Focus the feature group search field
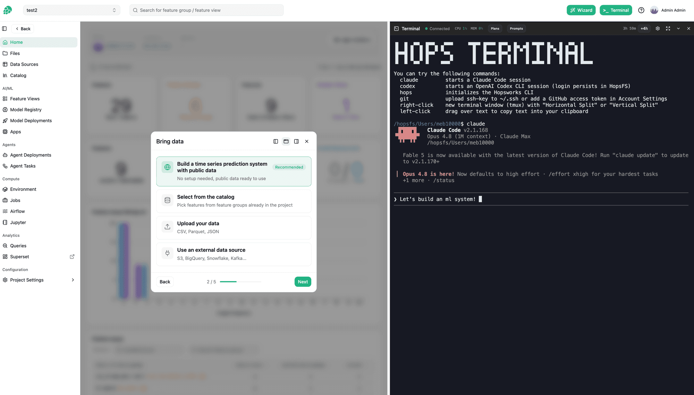 pyautogui.click(x=206, y=10)
